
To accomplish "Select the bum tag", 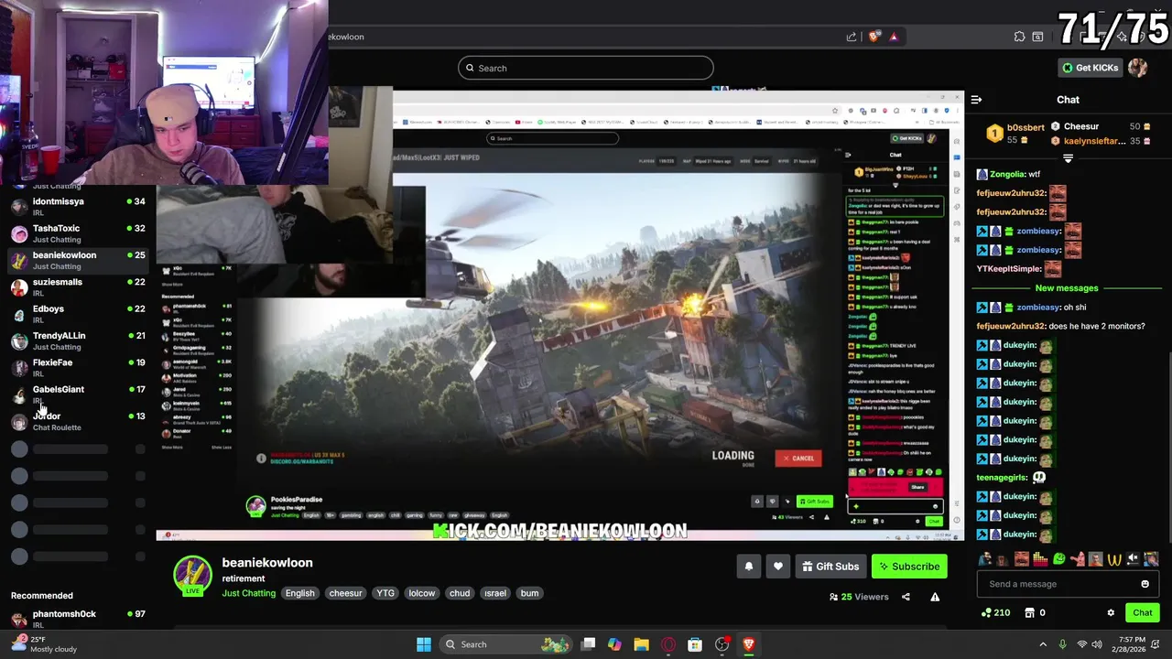I will click(x=529, y=593).
